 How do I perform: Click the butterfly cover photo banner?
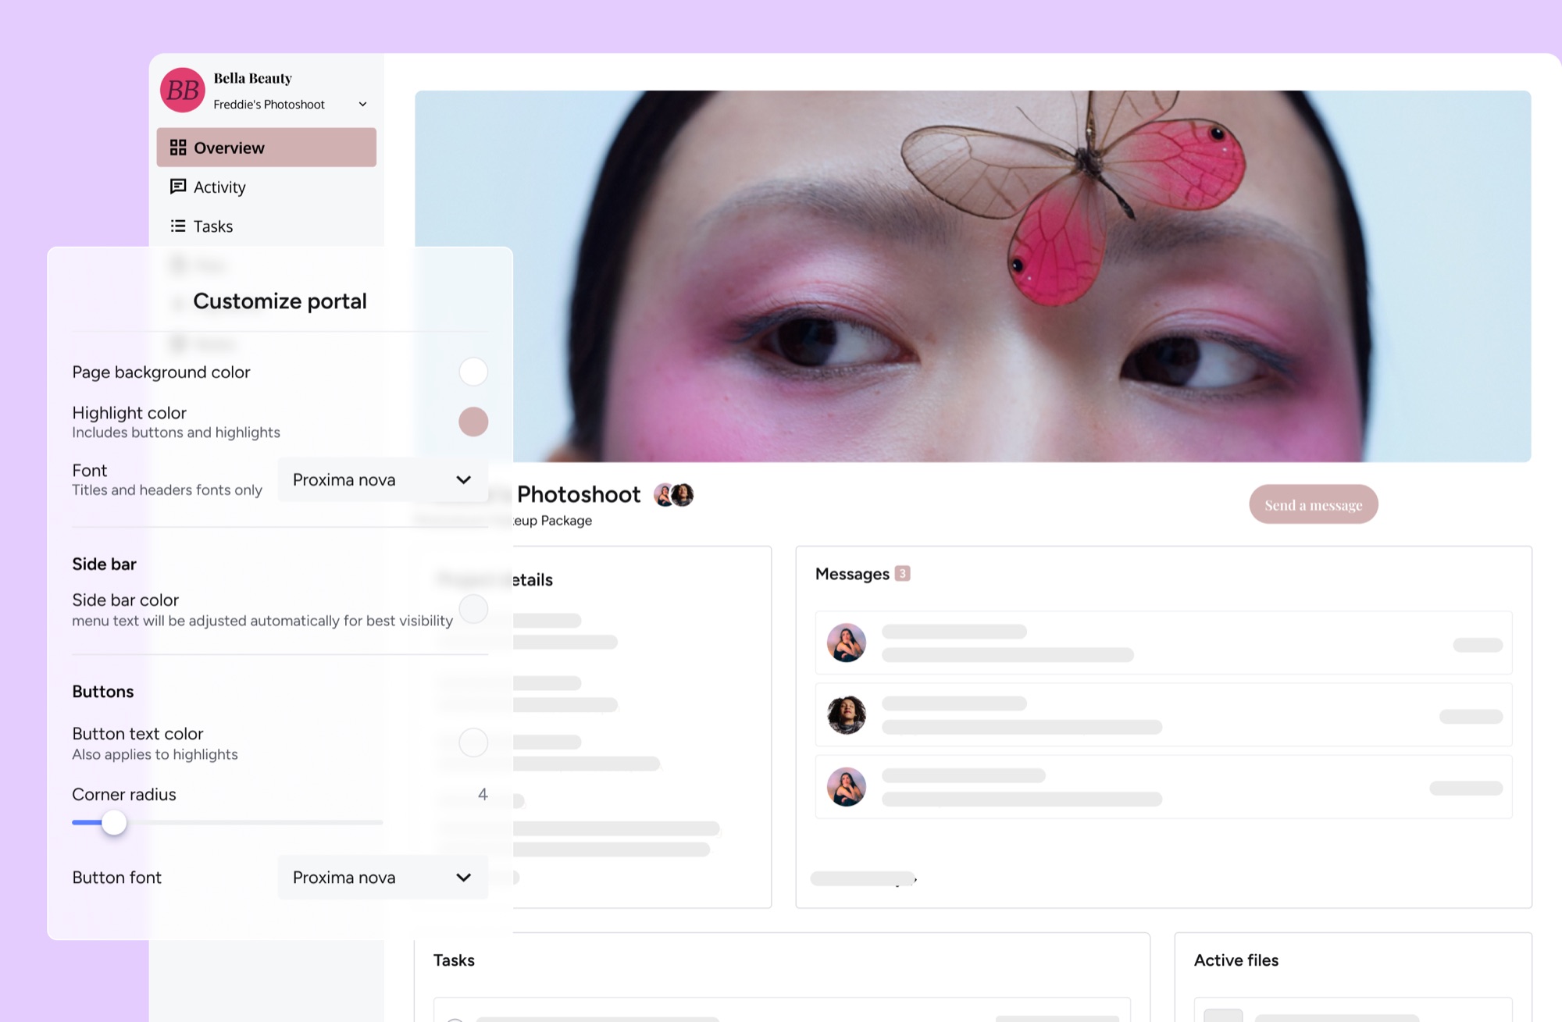(x=972, y=276)
